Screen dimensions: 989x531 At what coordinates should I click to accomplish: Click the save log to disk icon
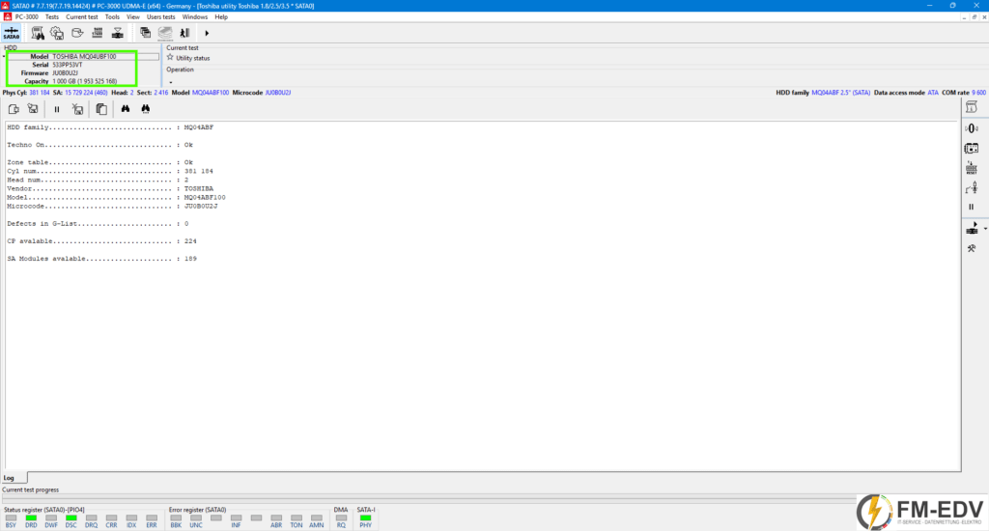33,109
